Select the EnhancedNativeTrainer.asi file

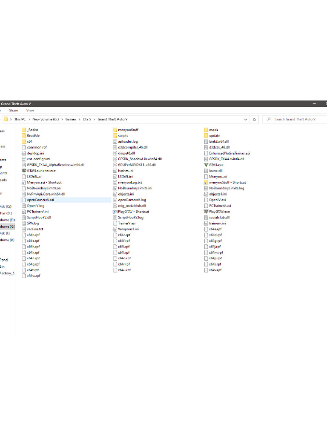click(229, 153)
